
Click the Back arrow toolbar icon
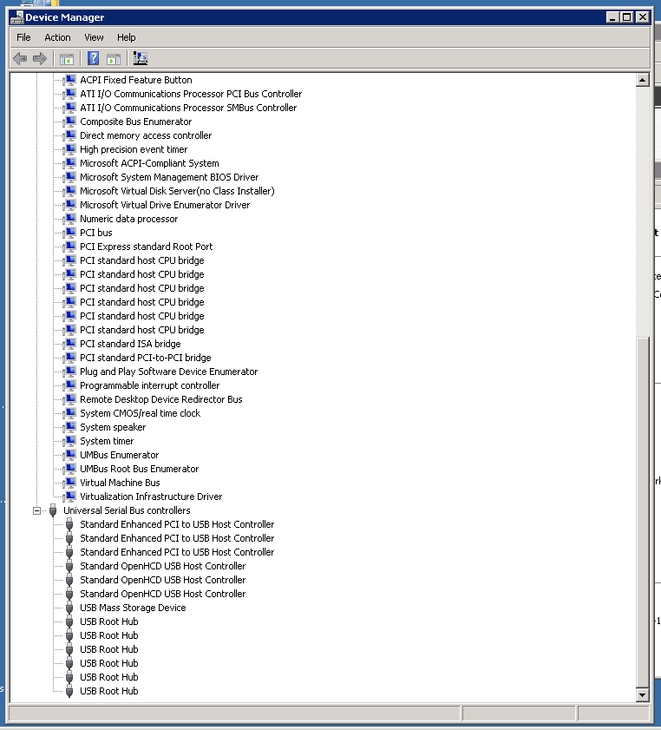pos(20,59)
